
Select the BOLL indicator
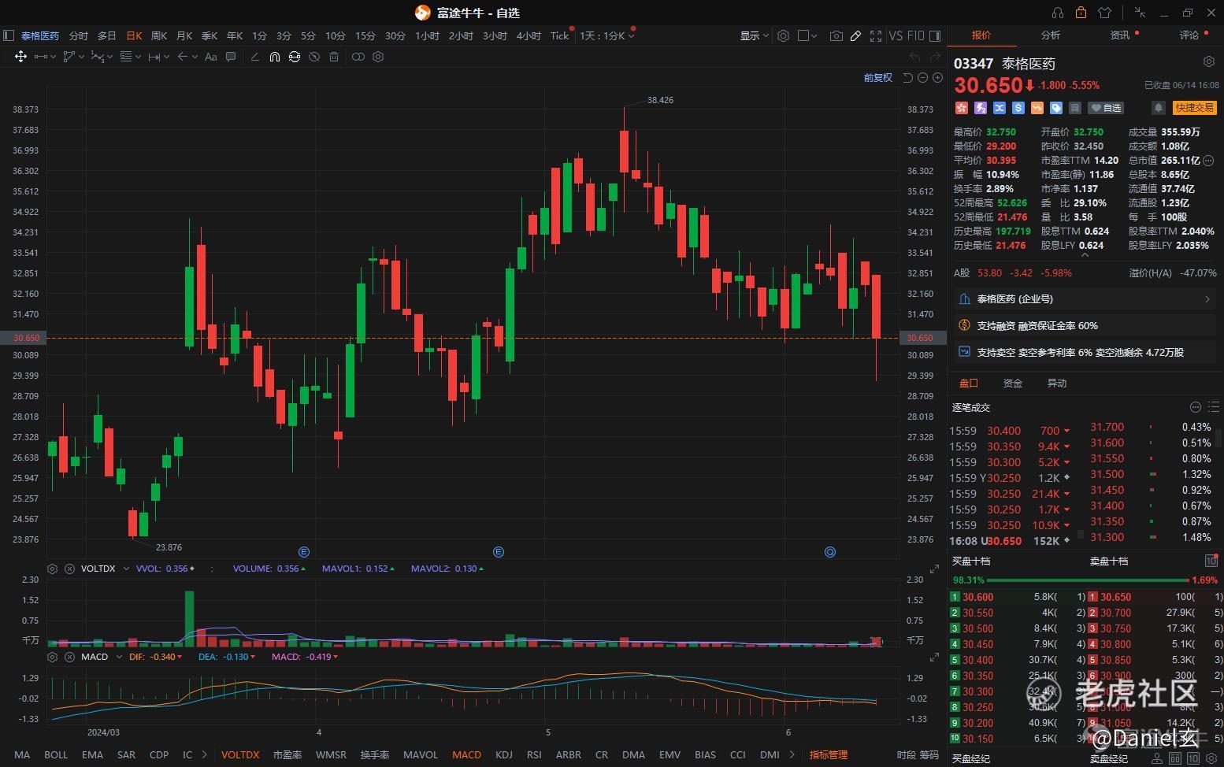(56, 754)
